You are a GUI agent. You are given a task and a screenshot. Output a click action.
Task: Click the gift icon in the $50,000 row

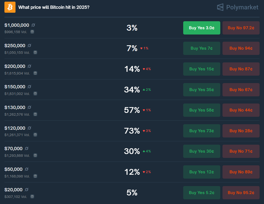(x=35, y=176)
